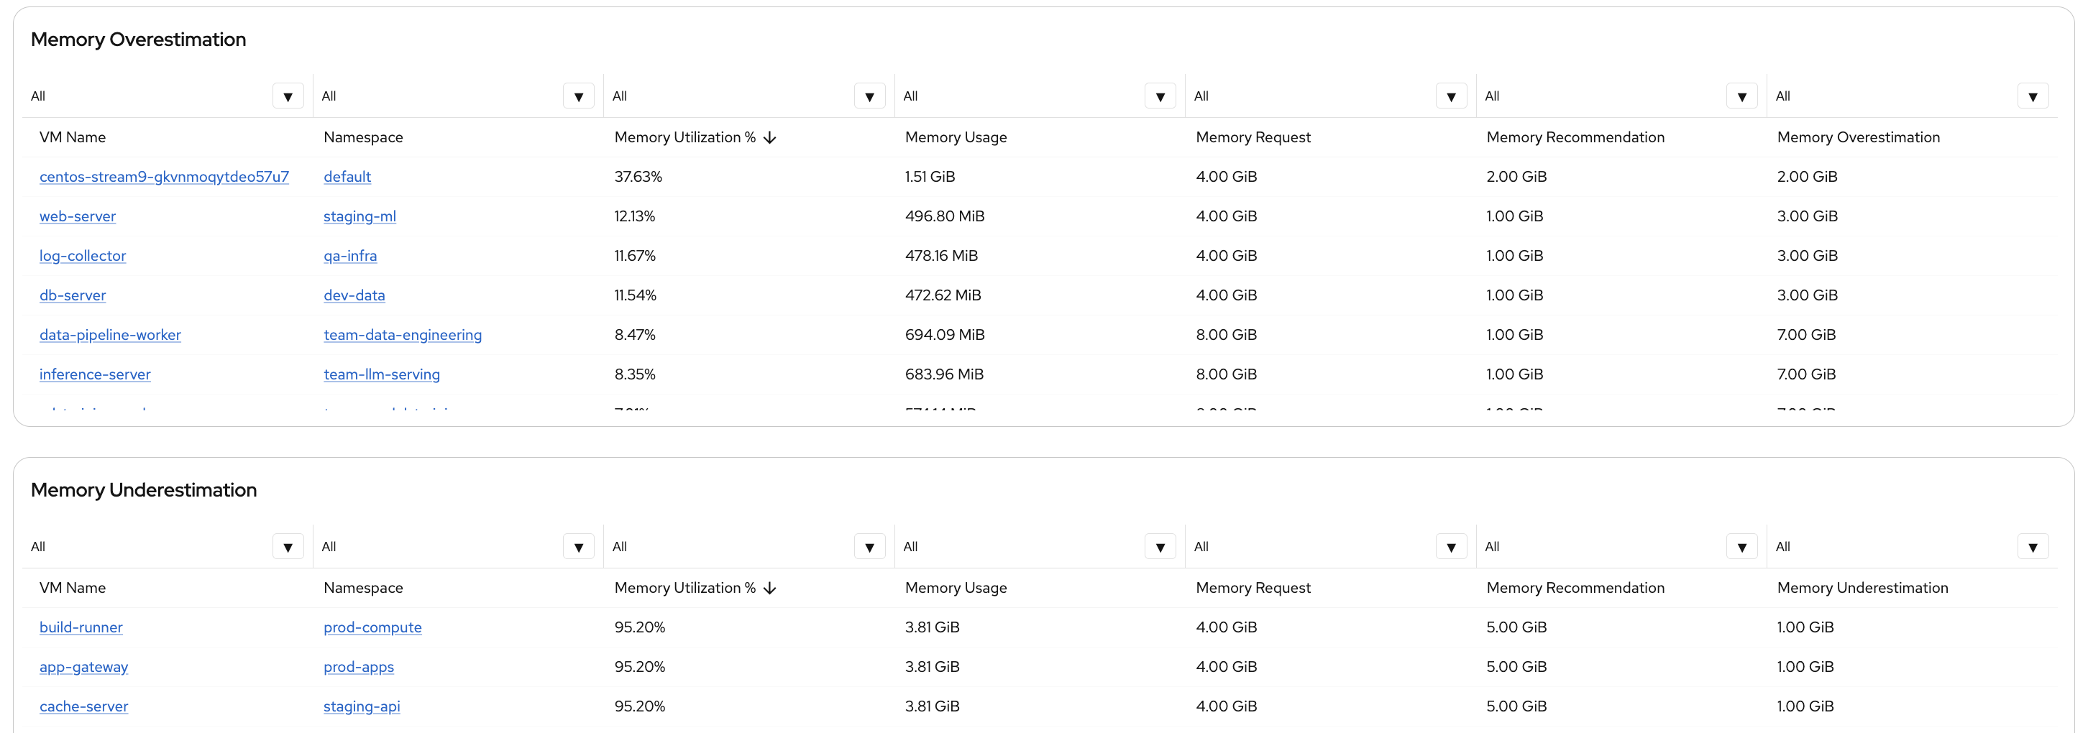The image size is (2088, 733).
Task: Select the 478.16 MiB memory usage cell
Action: [941, 256]
